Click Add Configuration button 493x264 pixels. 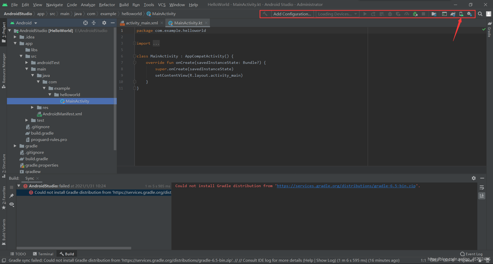point(292,14)
